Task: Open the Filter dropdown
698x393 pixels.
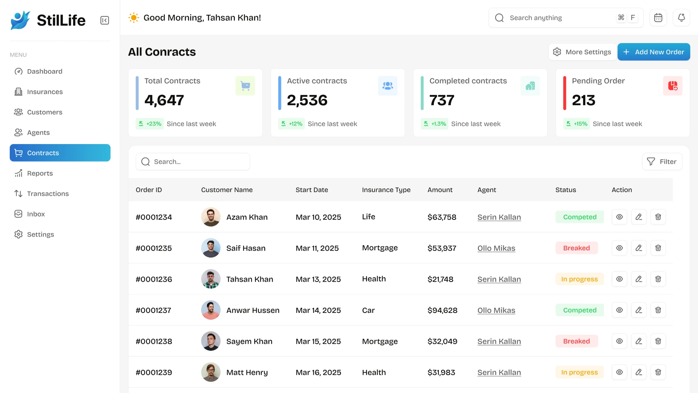Action: (x=662, y=162)
